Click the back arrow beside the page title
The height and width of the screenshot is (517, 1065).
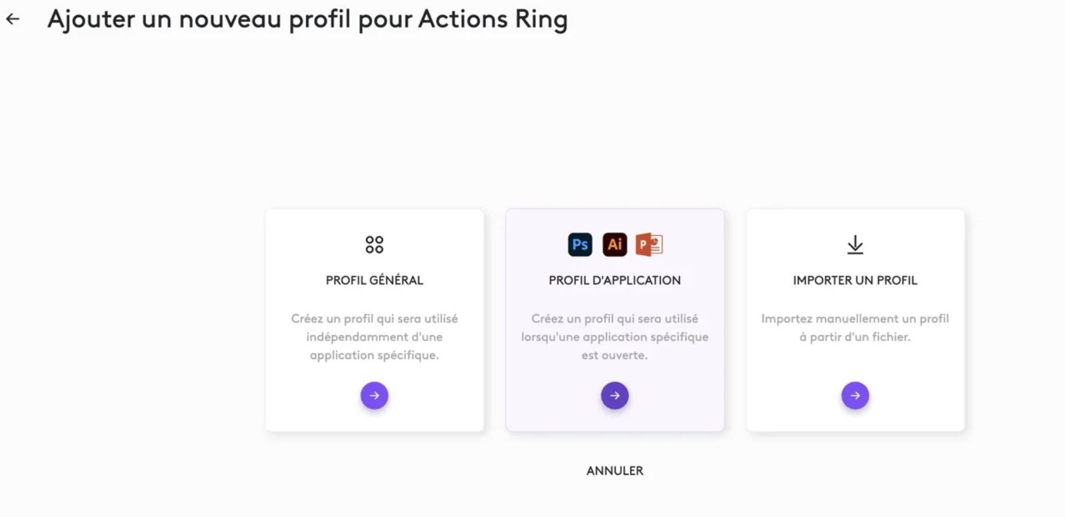coord(13,19)
